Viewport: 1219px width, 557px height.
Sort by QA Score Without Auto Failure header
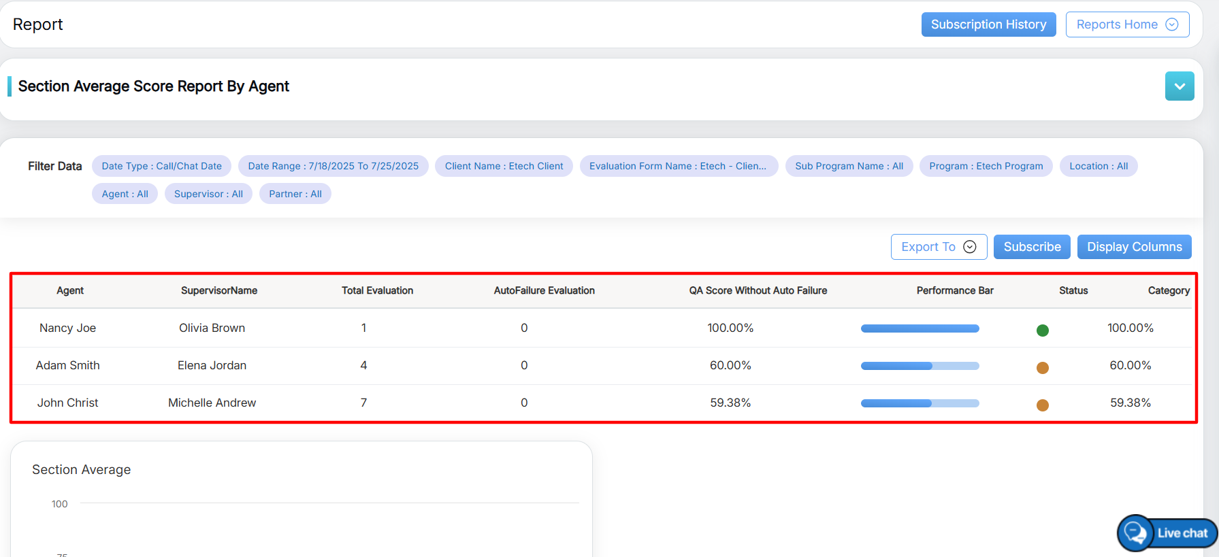(758, 290)
